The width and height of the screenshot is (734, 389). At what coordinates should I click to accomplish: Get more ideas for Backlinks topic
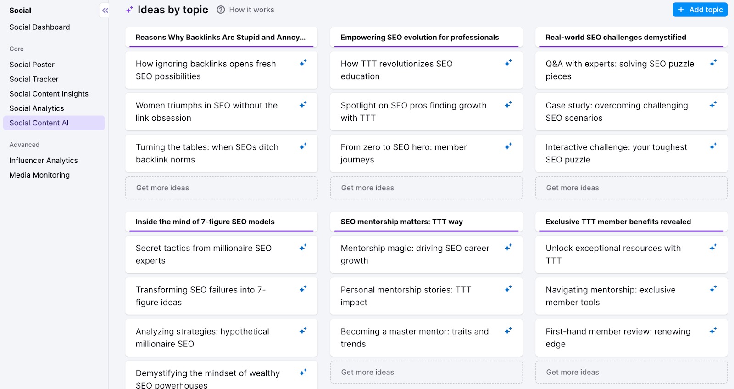[221, 188]
